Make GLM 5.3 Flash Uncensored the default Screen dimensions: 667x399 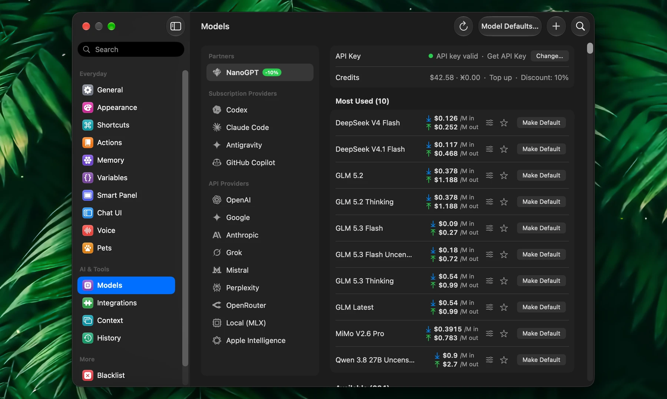coord(541,255)
